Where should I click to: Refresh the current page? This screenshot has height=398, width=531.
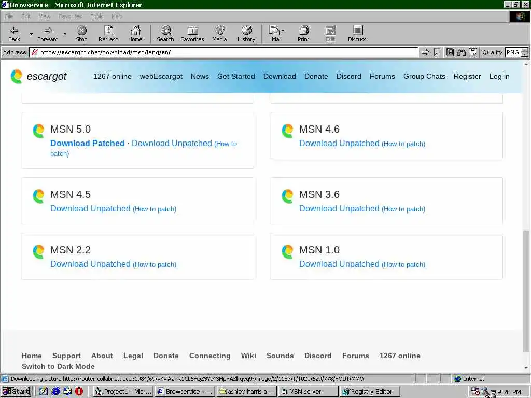click(108, 34)
